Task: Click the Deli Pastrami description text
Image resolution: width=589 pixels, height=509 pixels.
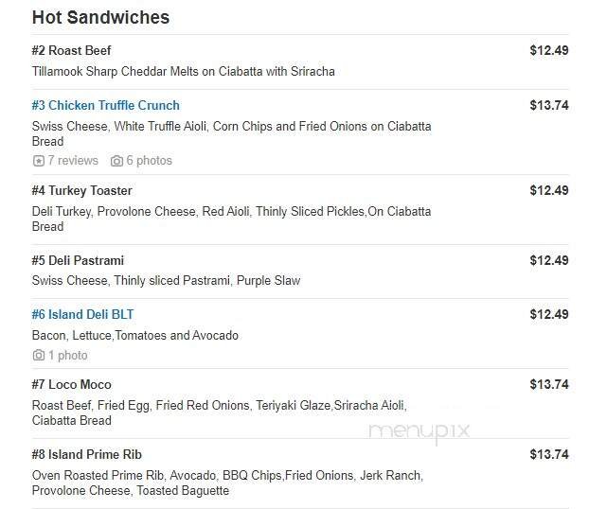Action: click(166, 280)
